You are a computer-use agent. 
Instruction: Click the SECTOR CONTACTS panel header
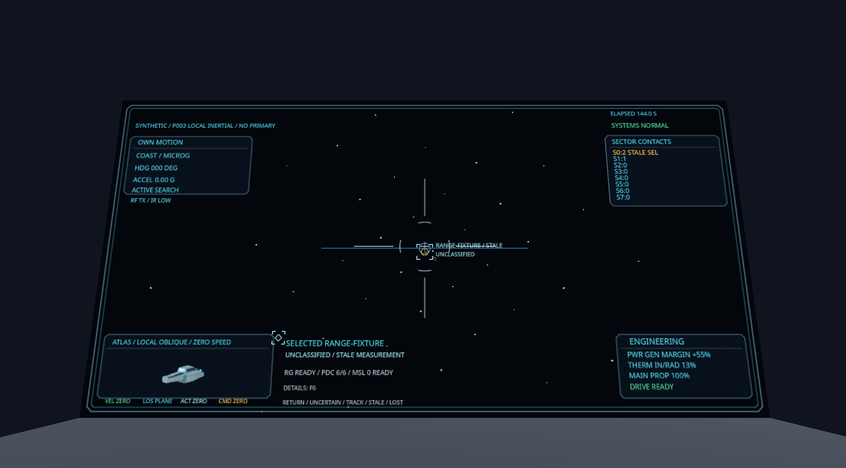pyautogui.click(x=641, y=142)
